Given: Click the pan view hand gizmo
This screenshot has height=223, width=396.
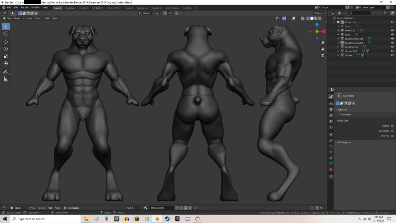Looking at the screenshot, I should click(x=323, y=49).
